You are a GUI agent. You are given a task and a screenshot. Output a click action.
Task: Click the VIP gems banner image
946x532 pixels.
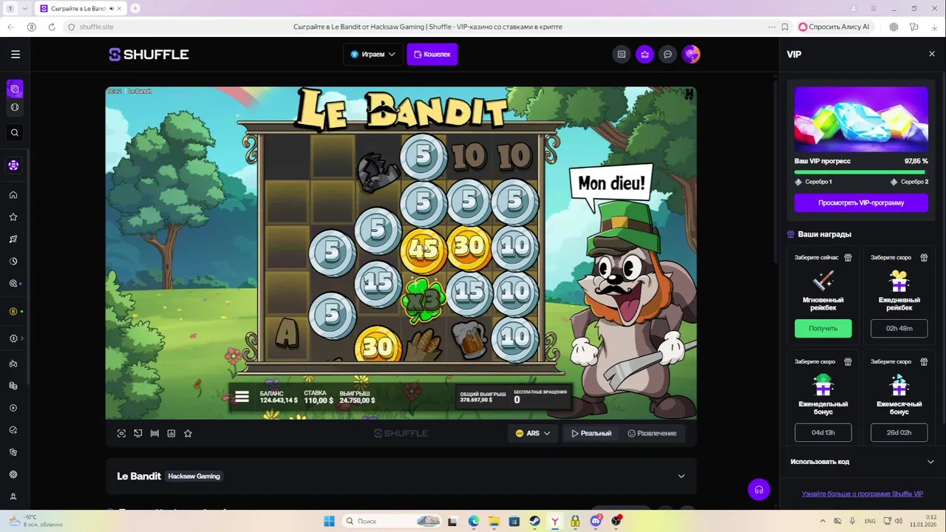point(861,119)
